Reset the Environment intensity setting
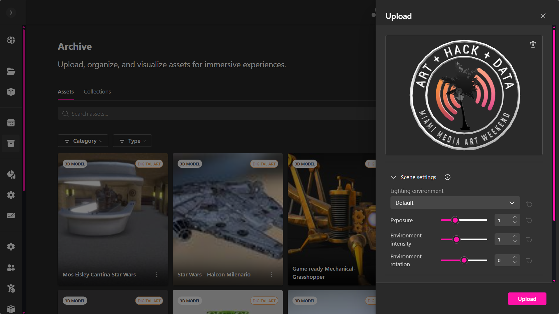This screenshot has height=314, width=559. coord(529,239)
